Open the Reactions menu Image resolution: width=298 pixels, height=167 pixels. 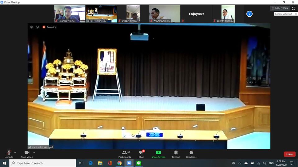coord(191,154)
